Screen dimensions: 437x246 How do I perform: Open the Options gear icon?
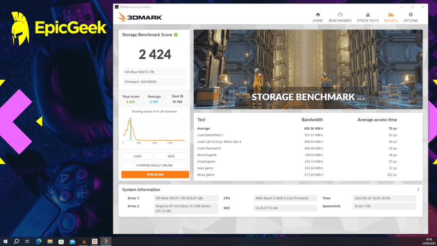(410, 15)
